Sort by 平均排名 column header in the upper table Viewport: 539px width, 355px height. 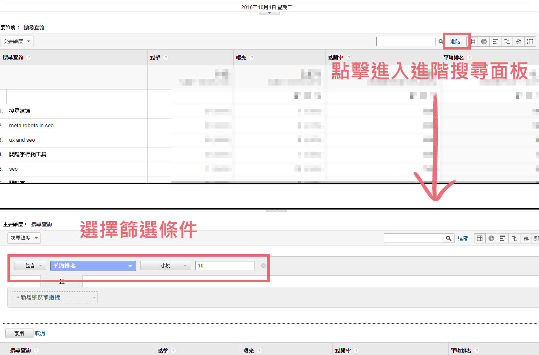pyautogui.click(x=454, y=58)
